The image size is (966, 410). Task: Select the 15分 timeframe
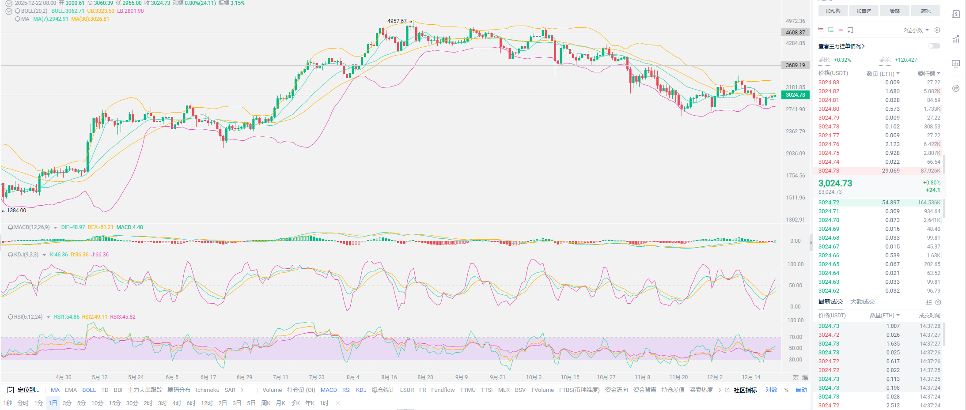click(115, 403)
